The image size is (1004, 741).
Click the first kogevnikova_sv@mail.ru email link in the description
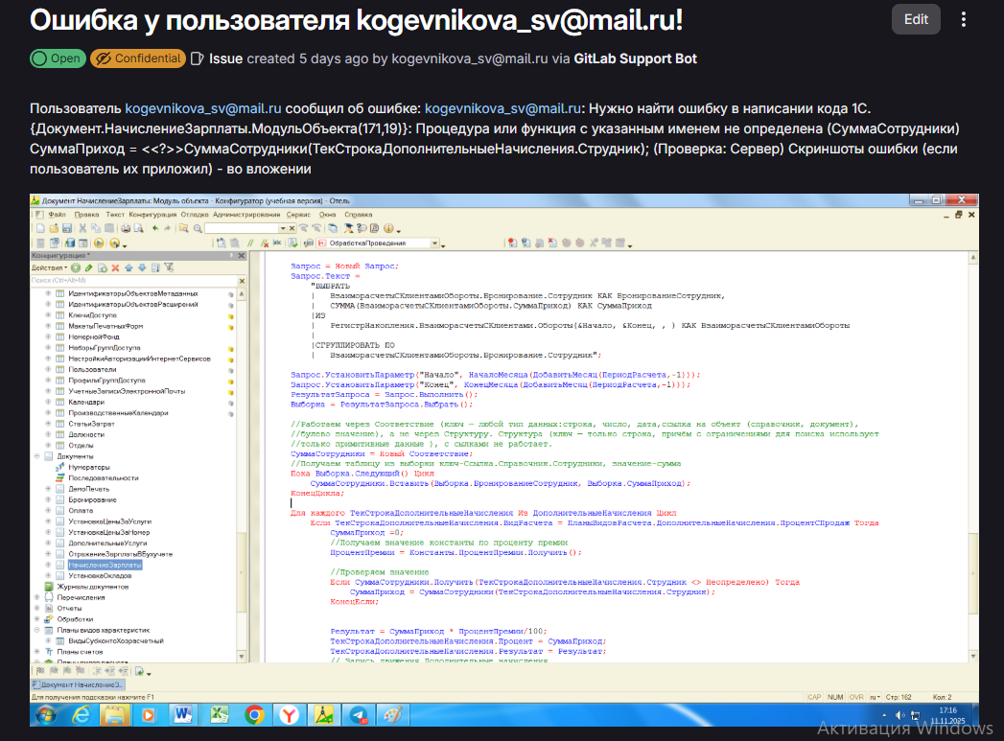[203, 108]
